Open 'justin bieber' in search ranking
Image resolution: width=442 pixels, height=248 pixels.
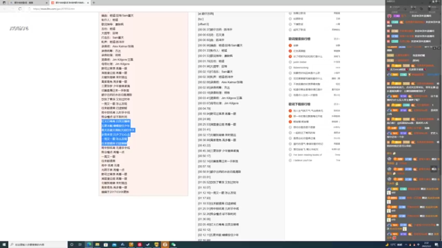(x=299, y=62)
